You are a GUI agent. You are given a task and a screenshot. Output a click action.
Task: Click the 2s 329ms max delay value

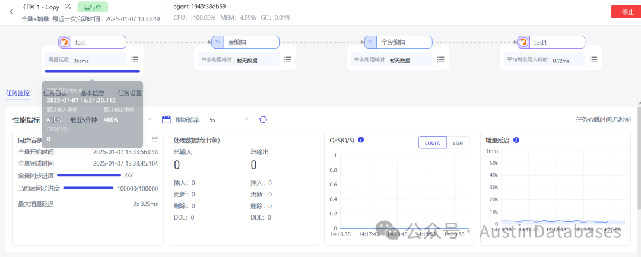coord(145,204)
